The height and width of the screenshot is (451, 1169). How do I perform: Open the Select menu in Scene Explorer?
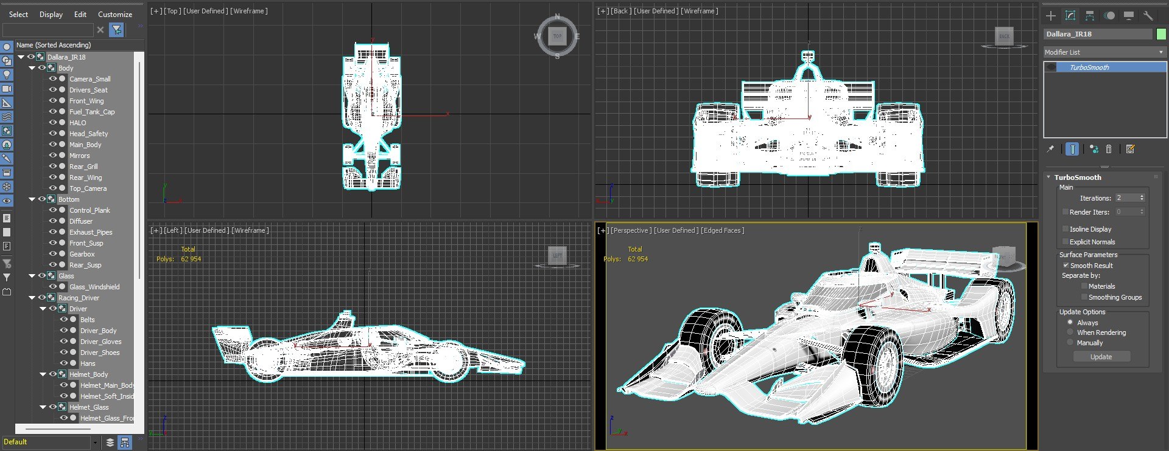18,15
